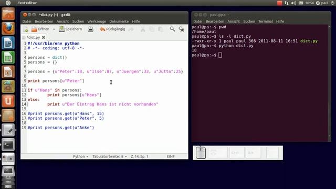The width and height of the screenshot is (336, 189).
Task: Open gedit Datei menu
Action: tap(27, 22)
